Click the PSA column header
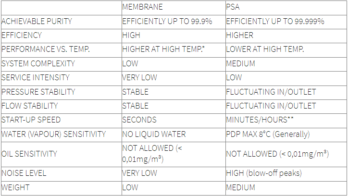The height and width of the screenshot is (196, 348). click(x=233, y=7)
